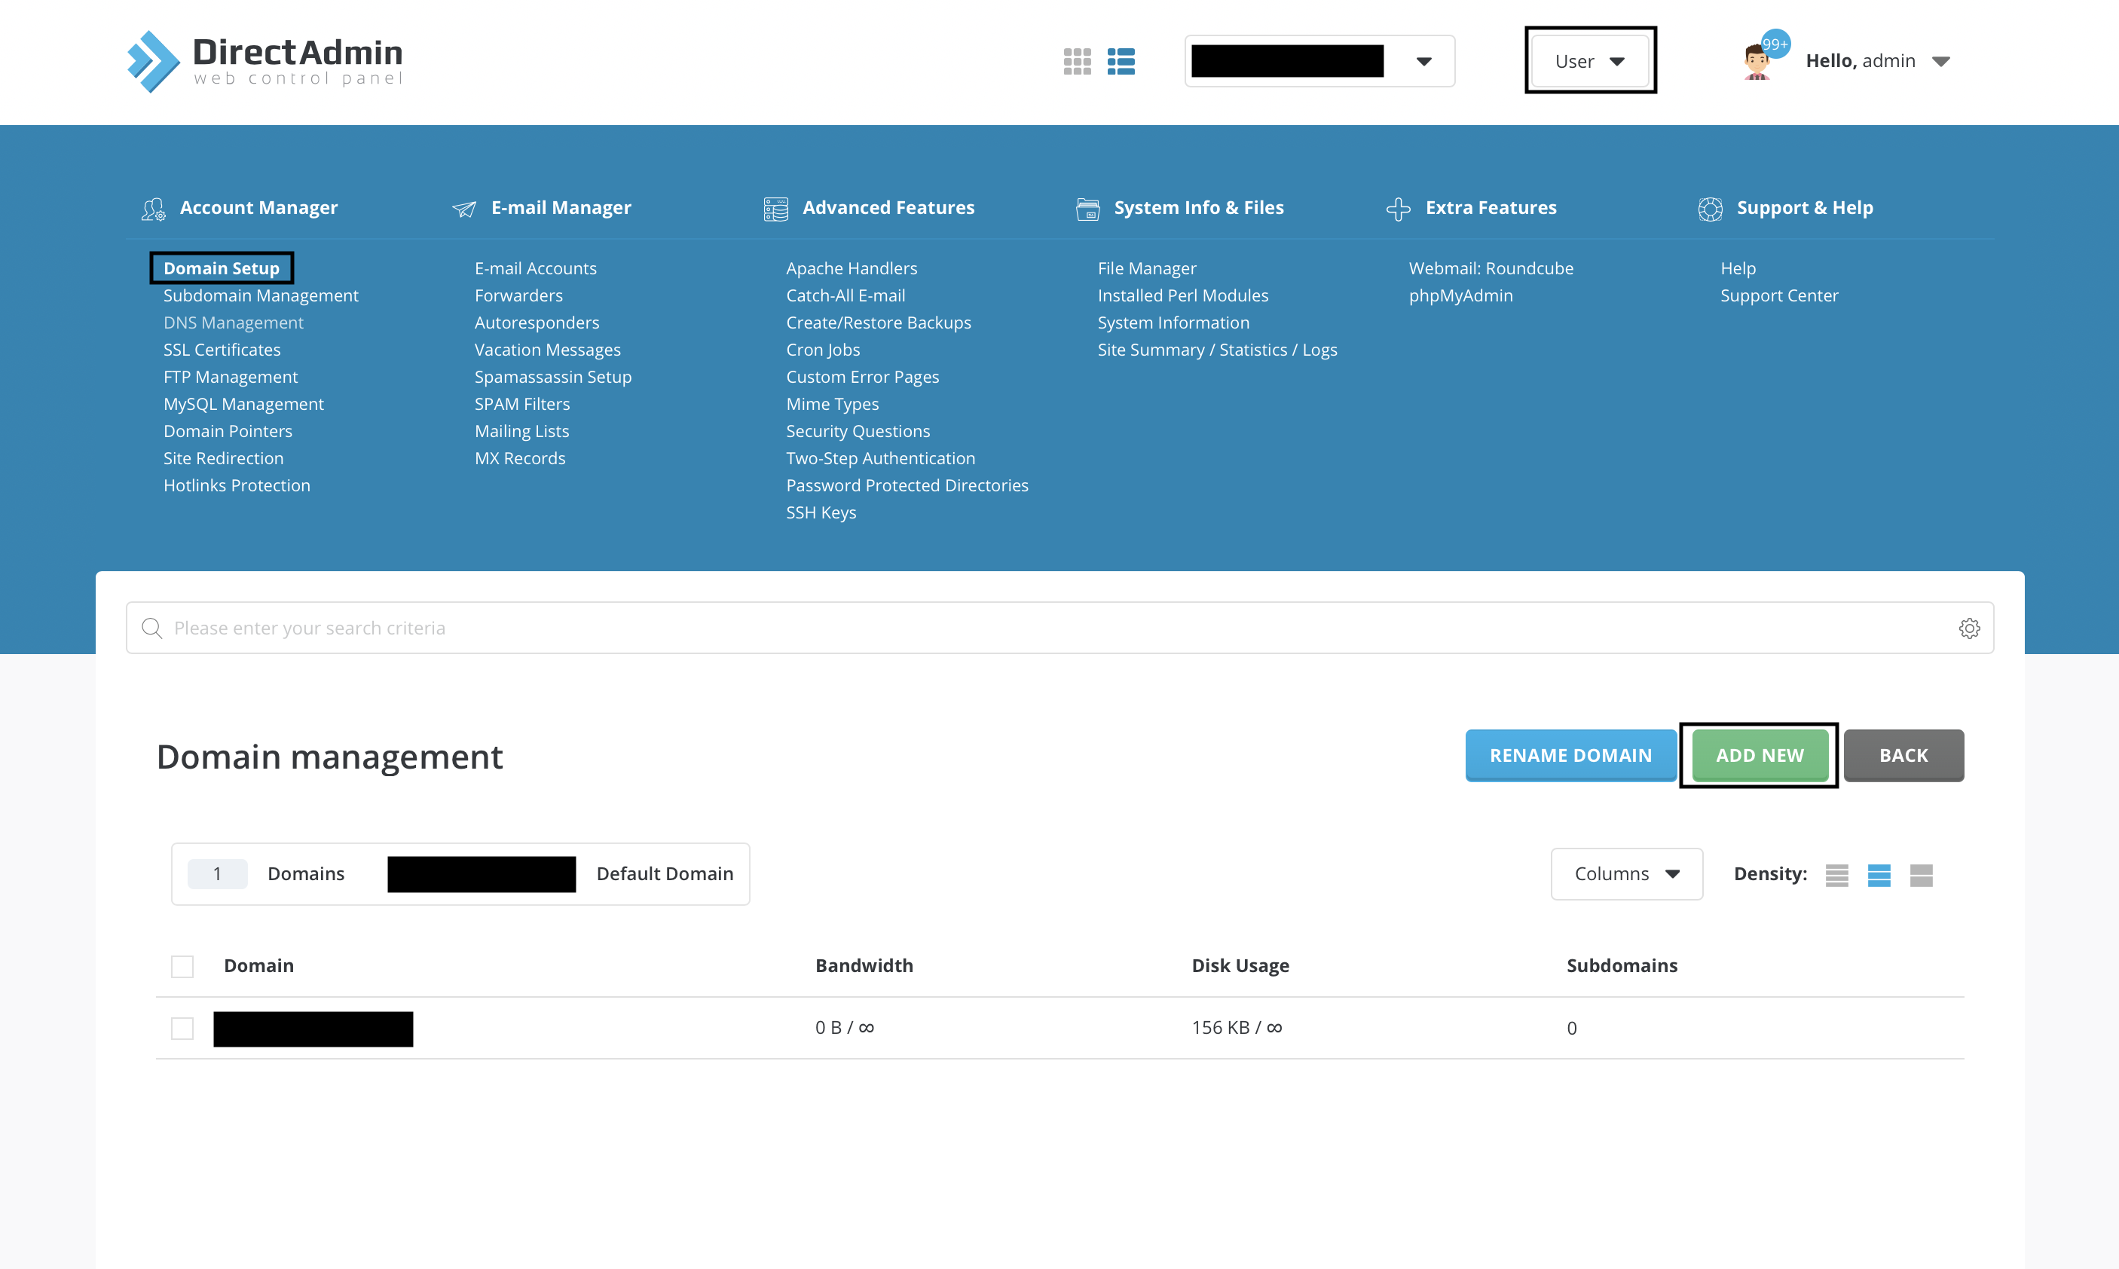Image resolution: width=2119 pixels, height=1269 pixels.
Task: Set table density to large
Action: tap(1921, 875)
